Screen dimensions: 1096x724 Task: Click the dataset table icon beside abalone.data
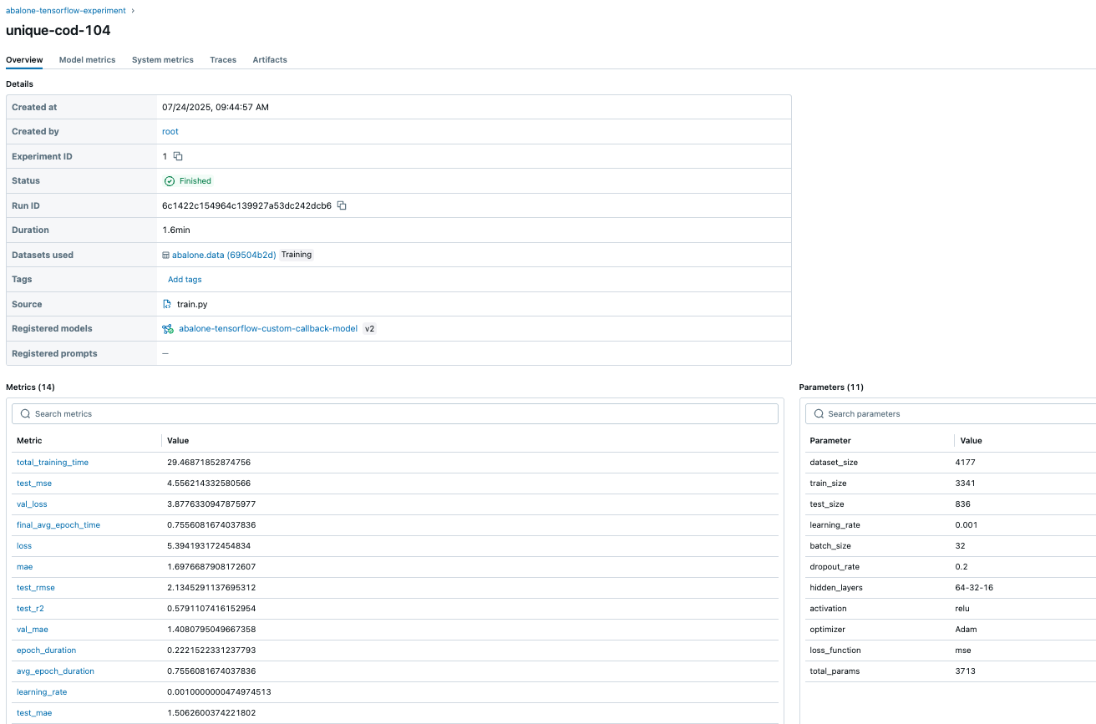tap(166, 255)
